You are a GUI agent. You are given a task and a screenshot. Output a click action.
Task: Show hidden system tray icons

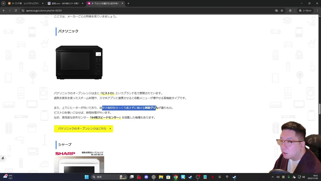pos(273,177)
